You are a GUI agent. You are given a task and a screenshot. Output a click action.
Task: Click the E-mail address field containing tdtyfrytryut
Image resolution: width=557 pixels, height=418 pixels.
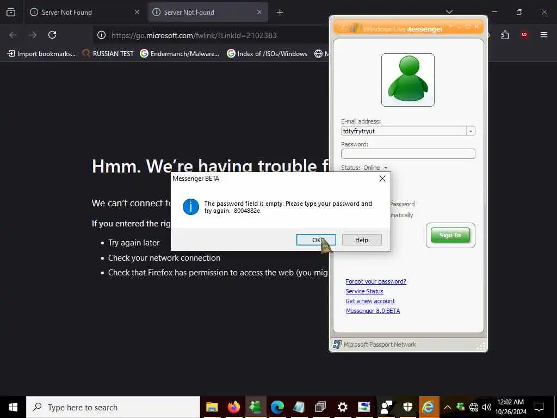pyautogui.click(x=404, y=131)
